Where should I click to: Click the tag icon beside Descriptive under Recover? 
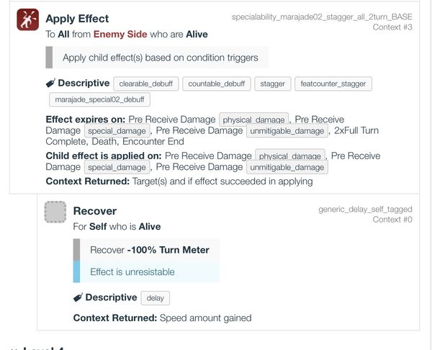(x=78, y=297)
